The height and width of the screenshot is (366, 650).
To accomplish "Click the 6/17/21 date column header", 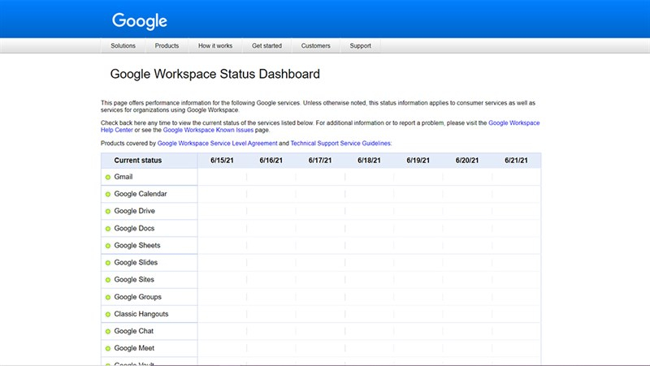I will point(320,160).
